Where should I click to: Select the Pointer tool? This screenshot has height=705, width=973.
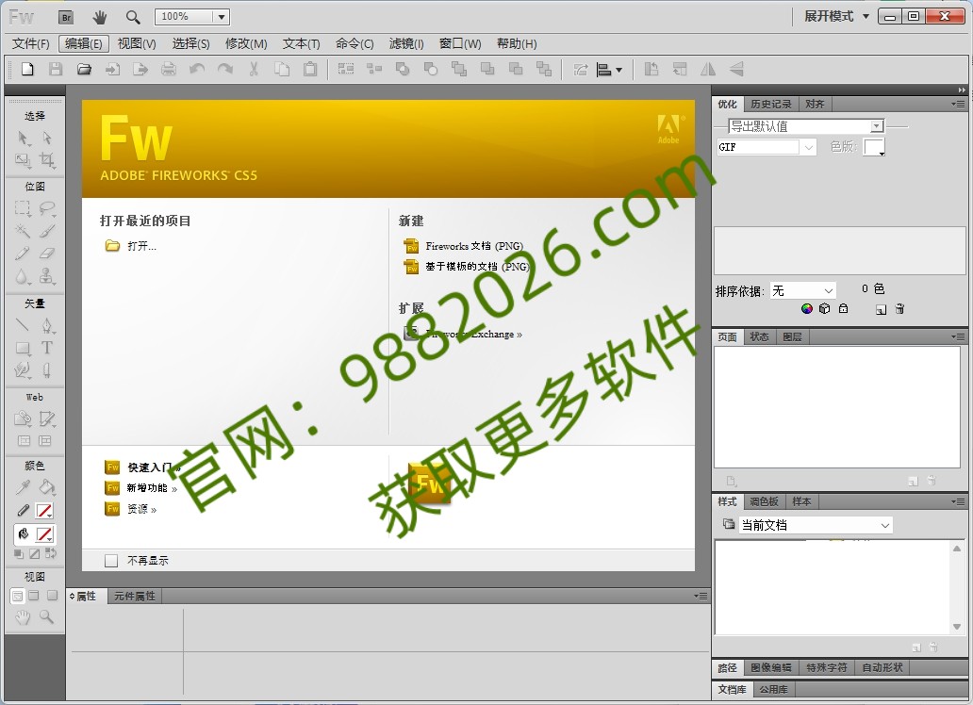pos(23,138)
